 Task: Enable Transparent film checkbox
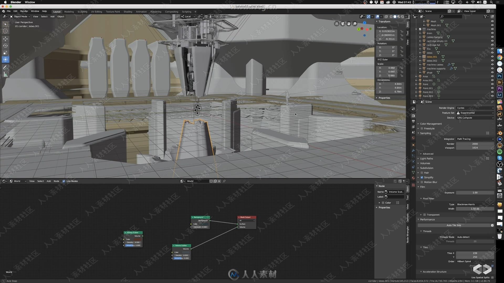424,215
